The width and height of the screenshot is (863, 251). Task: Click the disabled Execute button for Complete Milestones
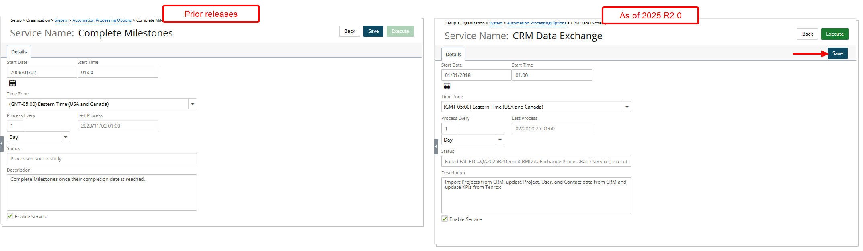pyautogui.click(x=400, y=31)
